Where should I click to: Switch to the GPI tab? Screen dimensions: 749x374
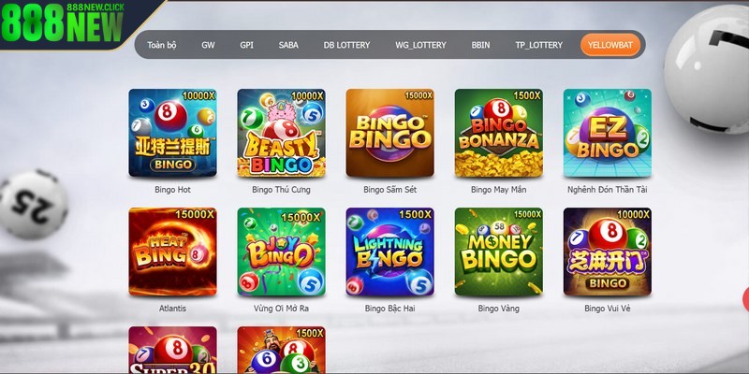246,45
